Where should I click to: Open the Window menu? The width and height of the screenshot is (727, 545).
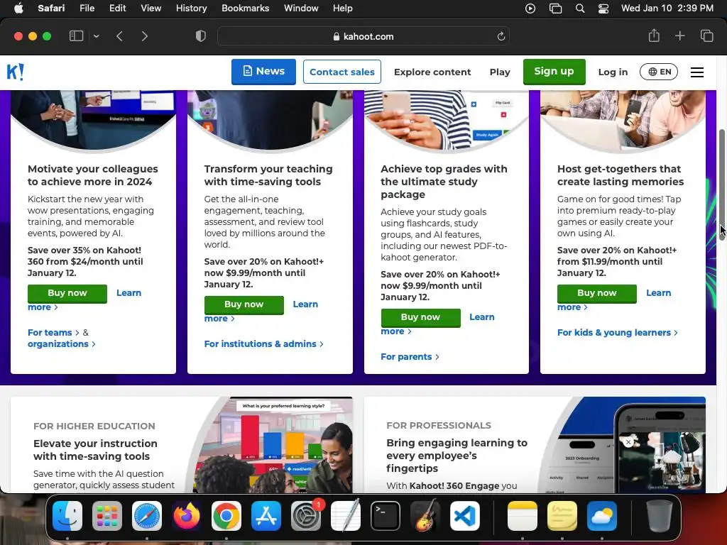301,9
